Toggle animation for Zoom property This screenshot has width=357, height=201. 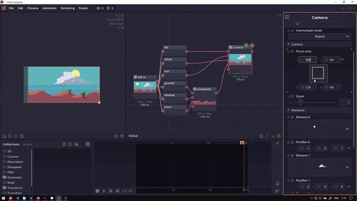click(288, 97)
